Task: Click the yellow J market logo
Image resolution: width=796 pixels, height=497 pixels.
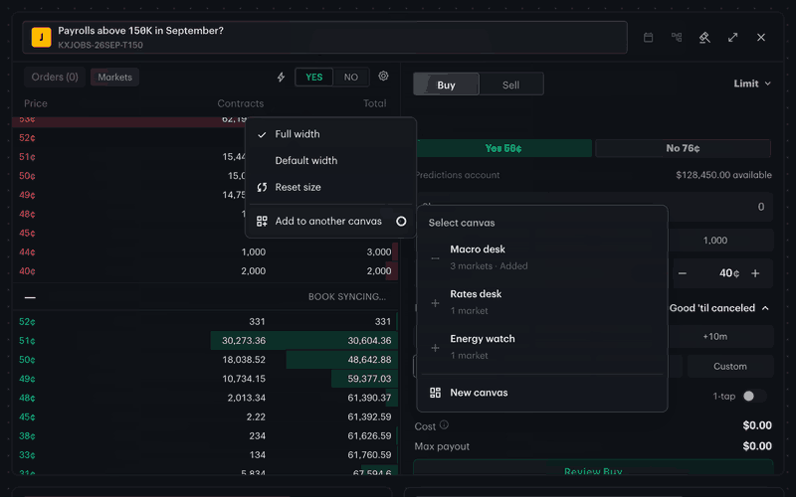Action: (x=41, y=37)
